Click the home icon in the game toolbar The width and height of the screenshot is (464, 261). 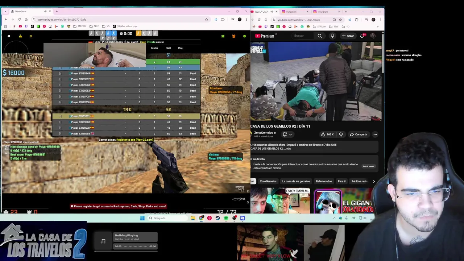tap(9, 36)
